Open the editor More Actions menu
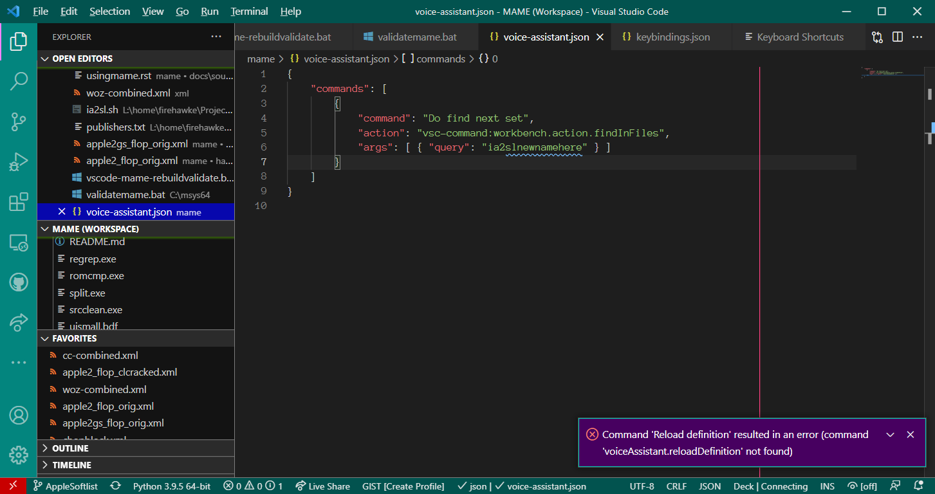The height and width of the screenshot is (494, 935). pyautogui.click(x=918, y=37)
